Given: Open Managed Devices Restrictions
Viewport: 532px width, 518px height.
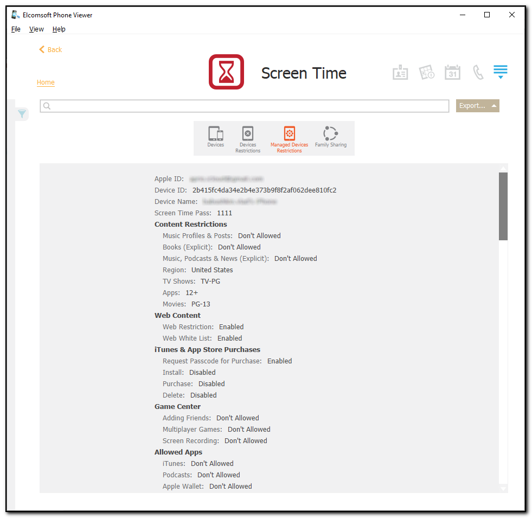Looking at the screenshot, I should click(x=289, y=137).
